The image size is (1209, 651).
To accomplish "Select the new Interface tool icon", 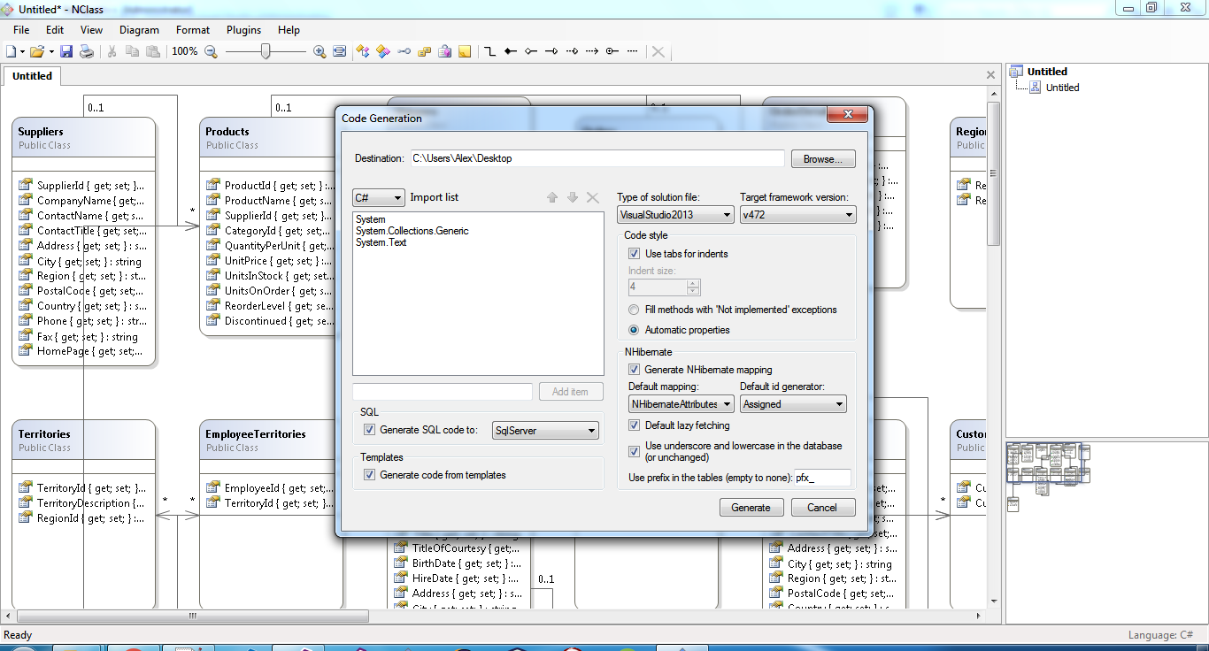I will [404, 51].
